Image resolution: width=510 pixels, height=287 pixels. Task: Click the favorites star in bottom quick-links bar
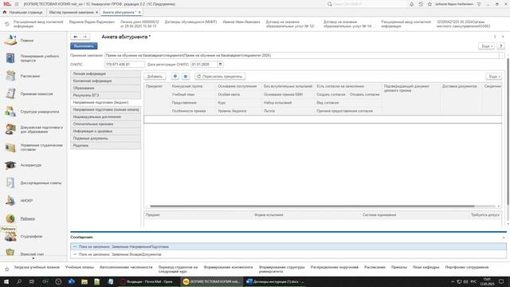coord(7,269)
